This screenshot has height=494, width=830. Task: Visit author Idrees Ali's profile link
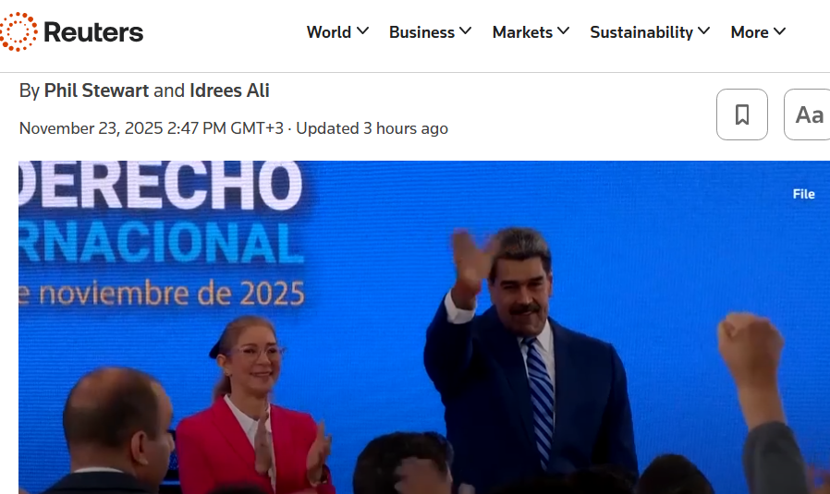pos(229,90)
